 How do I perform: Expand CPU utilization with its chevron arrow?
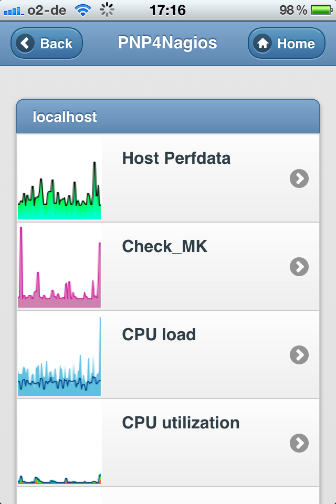(x=299, y=444)
